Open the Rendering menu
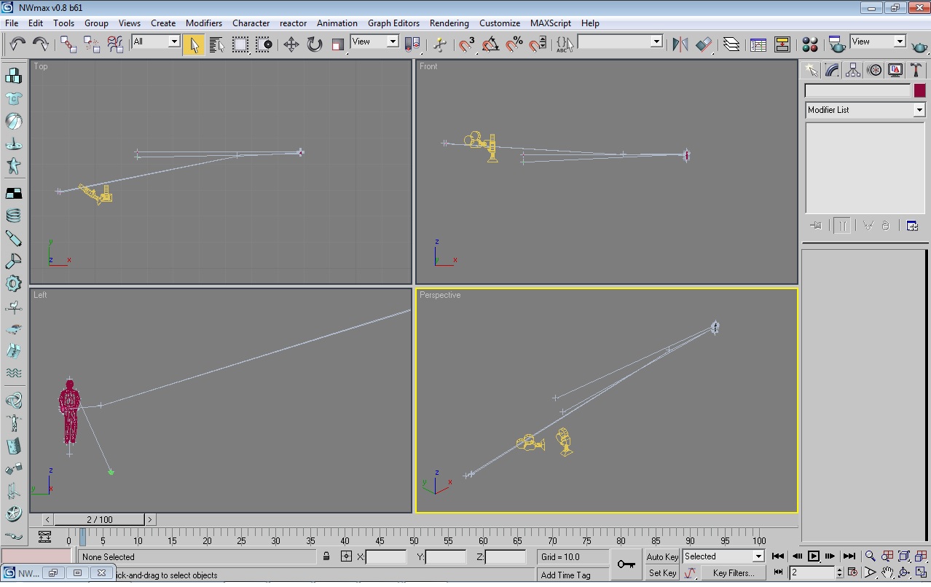 click(449, 23)
